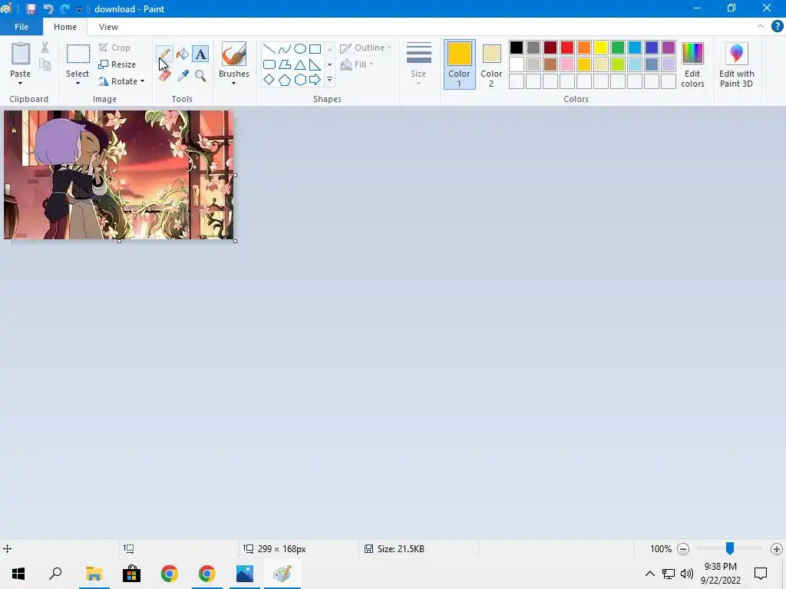Viewport: 786px width, 589px height.
Task: Open Edit with Paint 3D
Action: coord(736,65)
